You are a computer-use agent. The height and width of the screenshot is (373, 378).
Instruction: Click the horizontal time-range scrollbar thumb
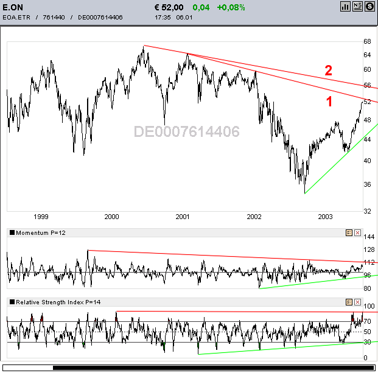click(214, 368)
